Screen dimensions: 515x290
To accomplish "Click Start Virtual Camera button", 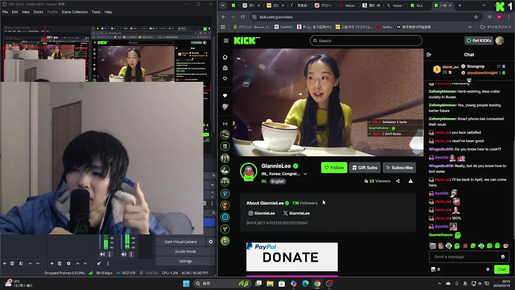I will pyautogui.click(x=180, y=242).
